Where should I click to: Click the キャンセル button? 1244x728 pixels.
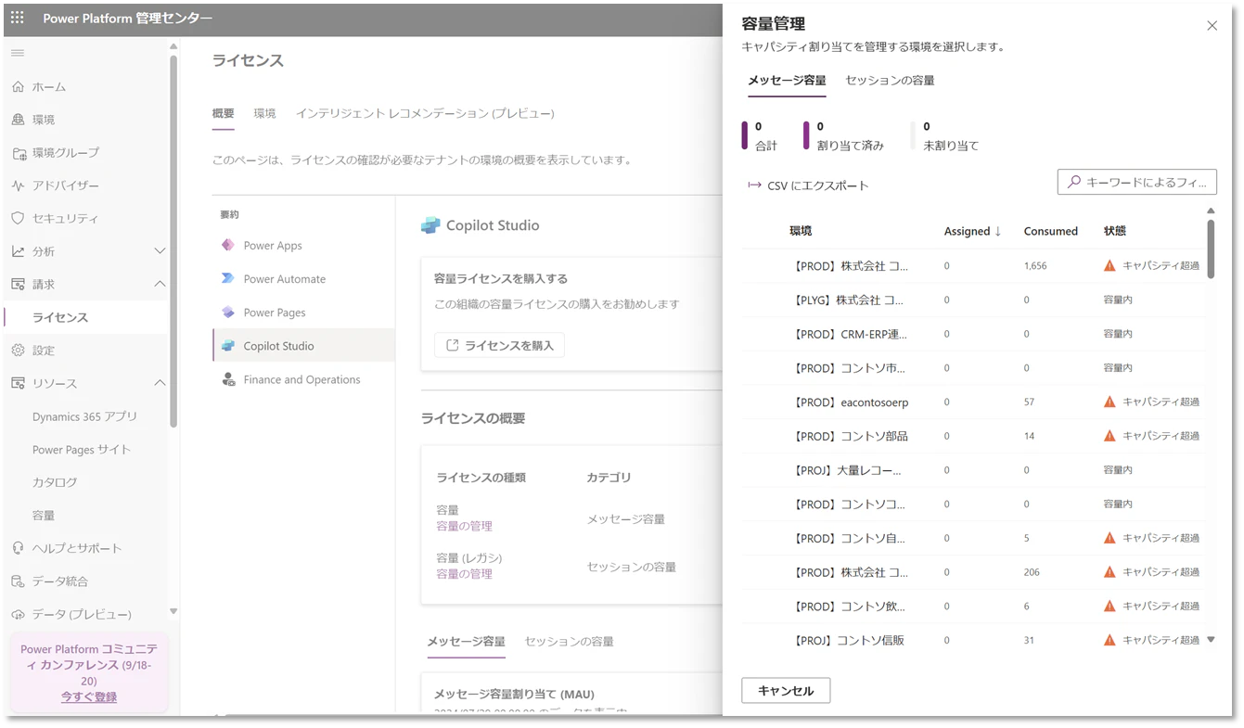(786, 691)
